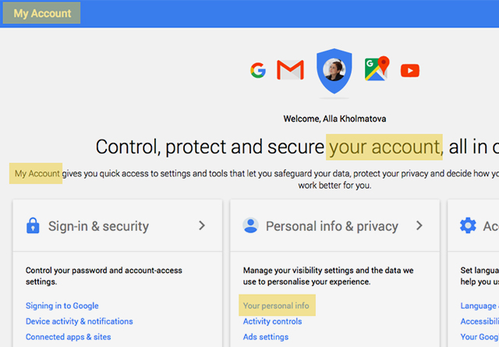The height and width of the screenshot is (347, 499).
Task: Open the Ads settings link
Action: click(266, 337)
